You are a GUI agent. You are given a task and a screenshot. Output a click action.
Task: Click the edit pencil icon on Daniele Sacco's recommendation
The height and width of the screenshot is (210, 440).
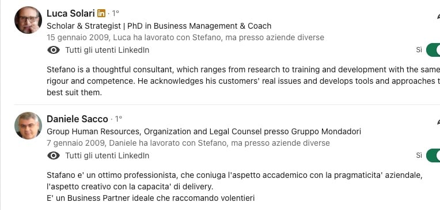438,122
